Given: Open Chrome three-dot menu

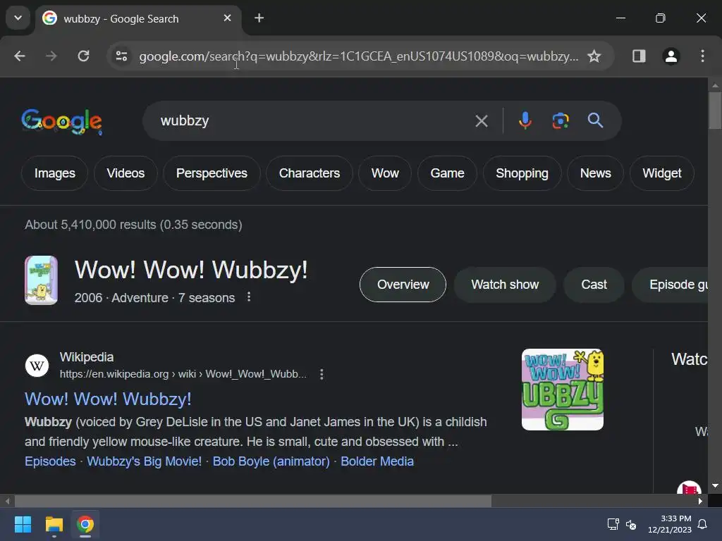Looking at the screenshot, I should coord(702,56).
